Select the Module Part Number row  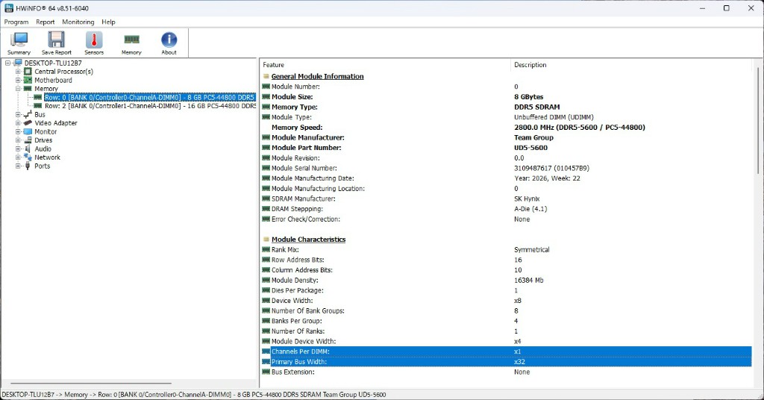tap(507, 148)
